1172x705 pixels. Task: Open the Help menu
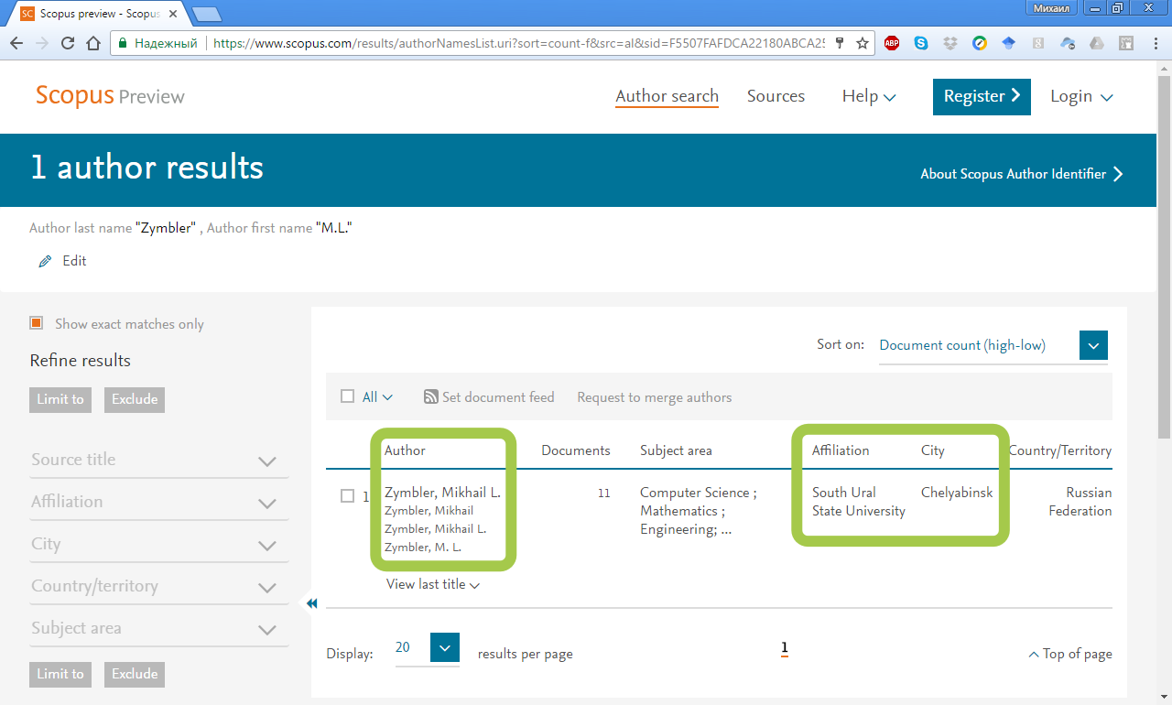[x=868, y=96]
